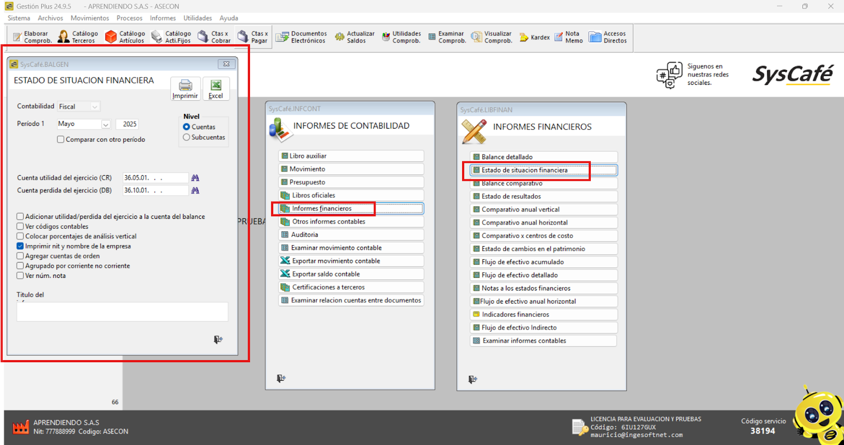Open Libro auxiliar report

pyautogui.click(x=351, y=156)
